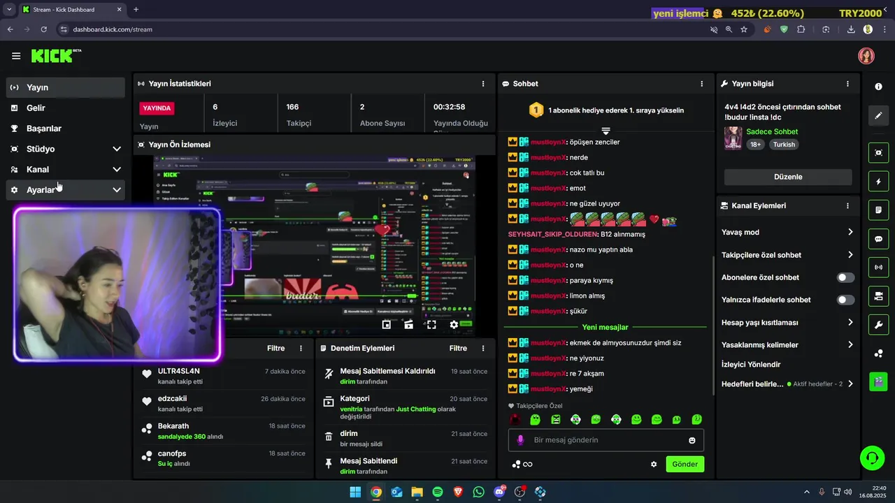Viewport: 895px width, 503px height.
Task: Click the document/notes icon in the right rail
Action: [x=878, y=210]
